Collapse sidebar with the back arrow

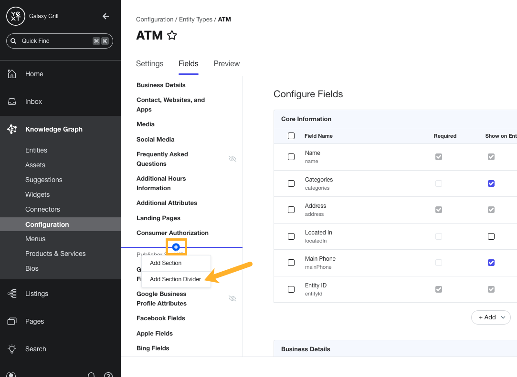coord(106,16)
